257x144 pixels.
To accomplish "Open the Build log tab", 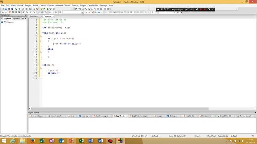I will (85, 116).
